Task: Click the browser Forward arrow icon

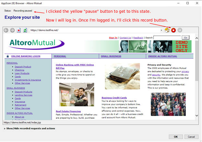Action: click(x=12, y=30)
